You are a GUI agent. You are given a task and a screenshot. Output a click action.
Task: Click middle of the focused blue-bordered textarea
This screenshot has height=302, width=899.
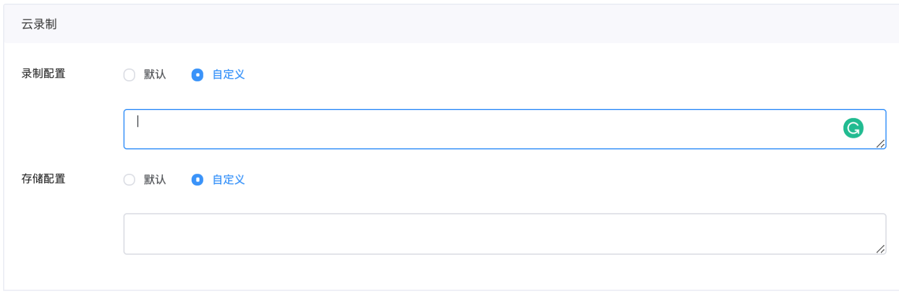tap(505, 129)
